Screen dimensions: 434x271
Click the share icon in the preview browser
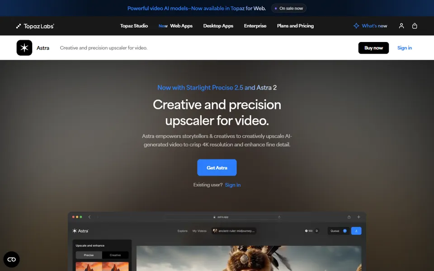pos(349,217)
